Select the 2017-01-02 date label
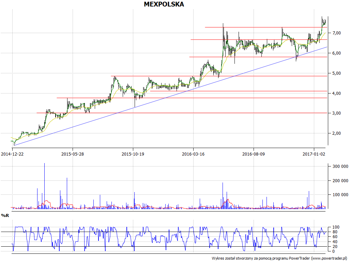The width and height of the screenshot is (349, 262). (314, 154)
